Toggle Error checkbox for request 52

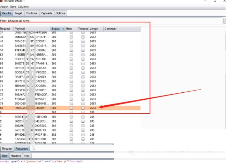coord(71,55)
